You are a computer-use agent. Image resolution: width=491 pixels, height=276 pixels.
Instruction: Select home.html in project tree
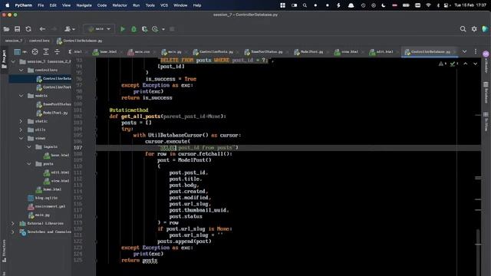[48, 189]
